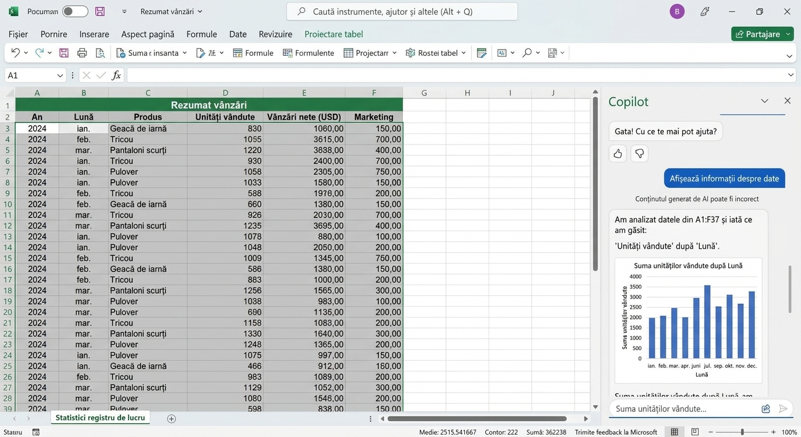Give thumbs up to Copilot response

coord(618,153)
